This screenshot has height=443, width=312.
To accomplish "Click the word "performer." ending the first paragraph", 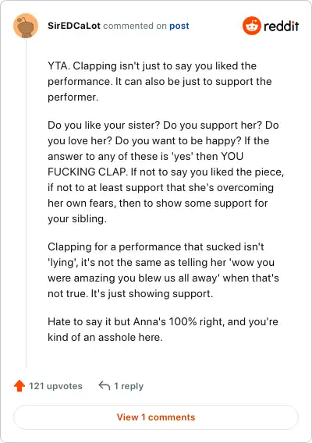I will click(73, 97).
